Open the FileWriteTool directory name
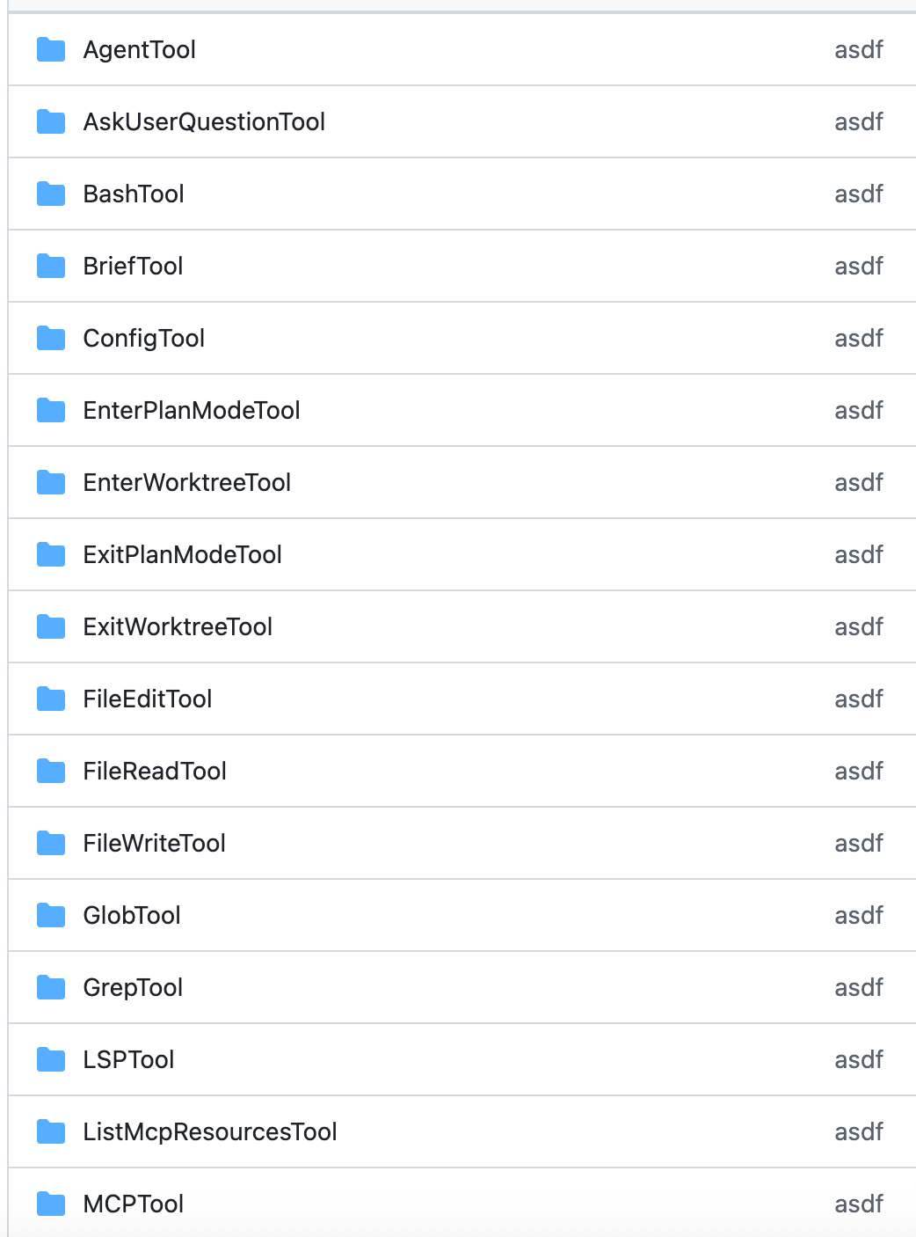Viewport: 916px width, 1237px height. coord(154,844)
